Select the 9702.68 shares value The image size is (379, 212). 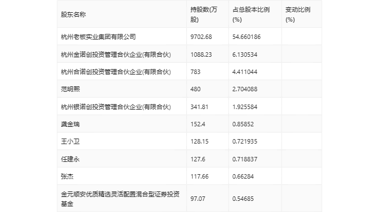(201, 37)
